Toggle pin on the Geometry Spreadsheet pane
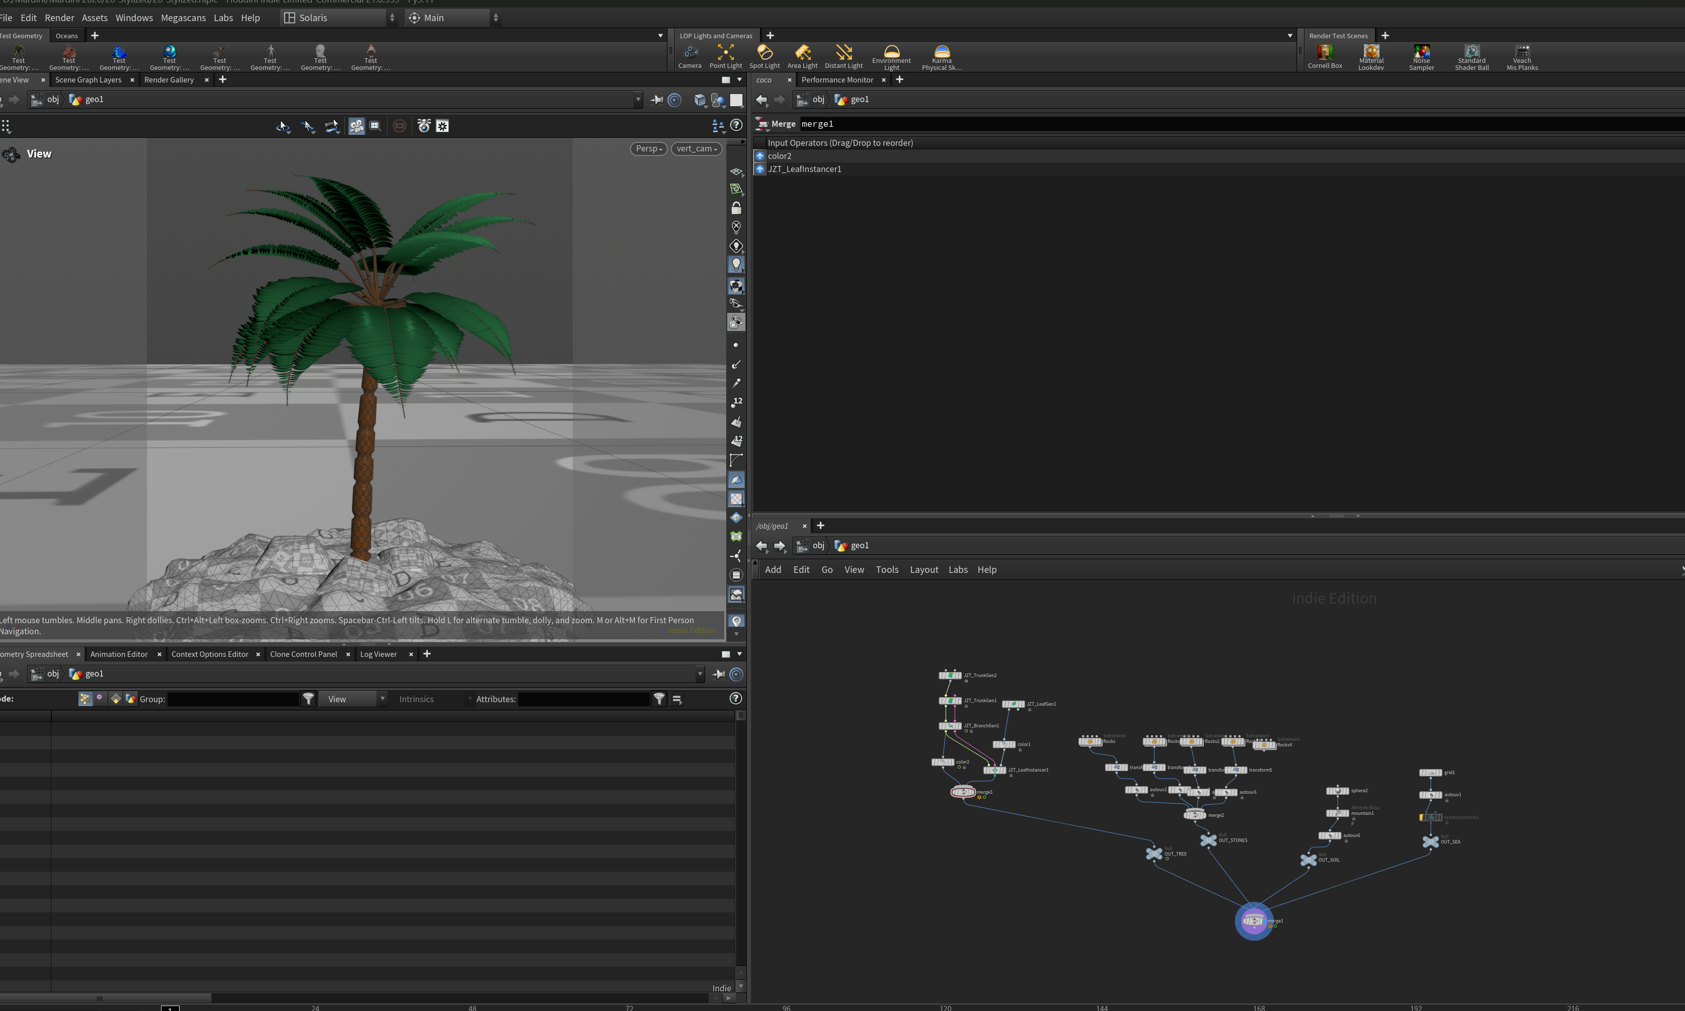Image resolution: width=1685 pixels, height=1011 pixels. pos(719,674)
